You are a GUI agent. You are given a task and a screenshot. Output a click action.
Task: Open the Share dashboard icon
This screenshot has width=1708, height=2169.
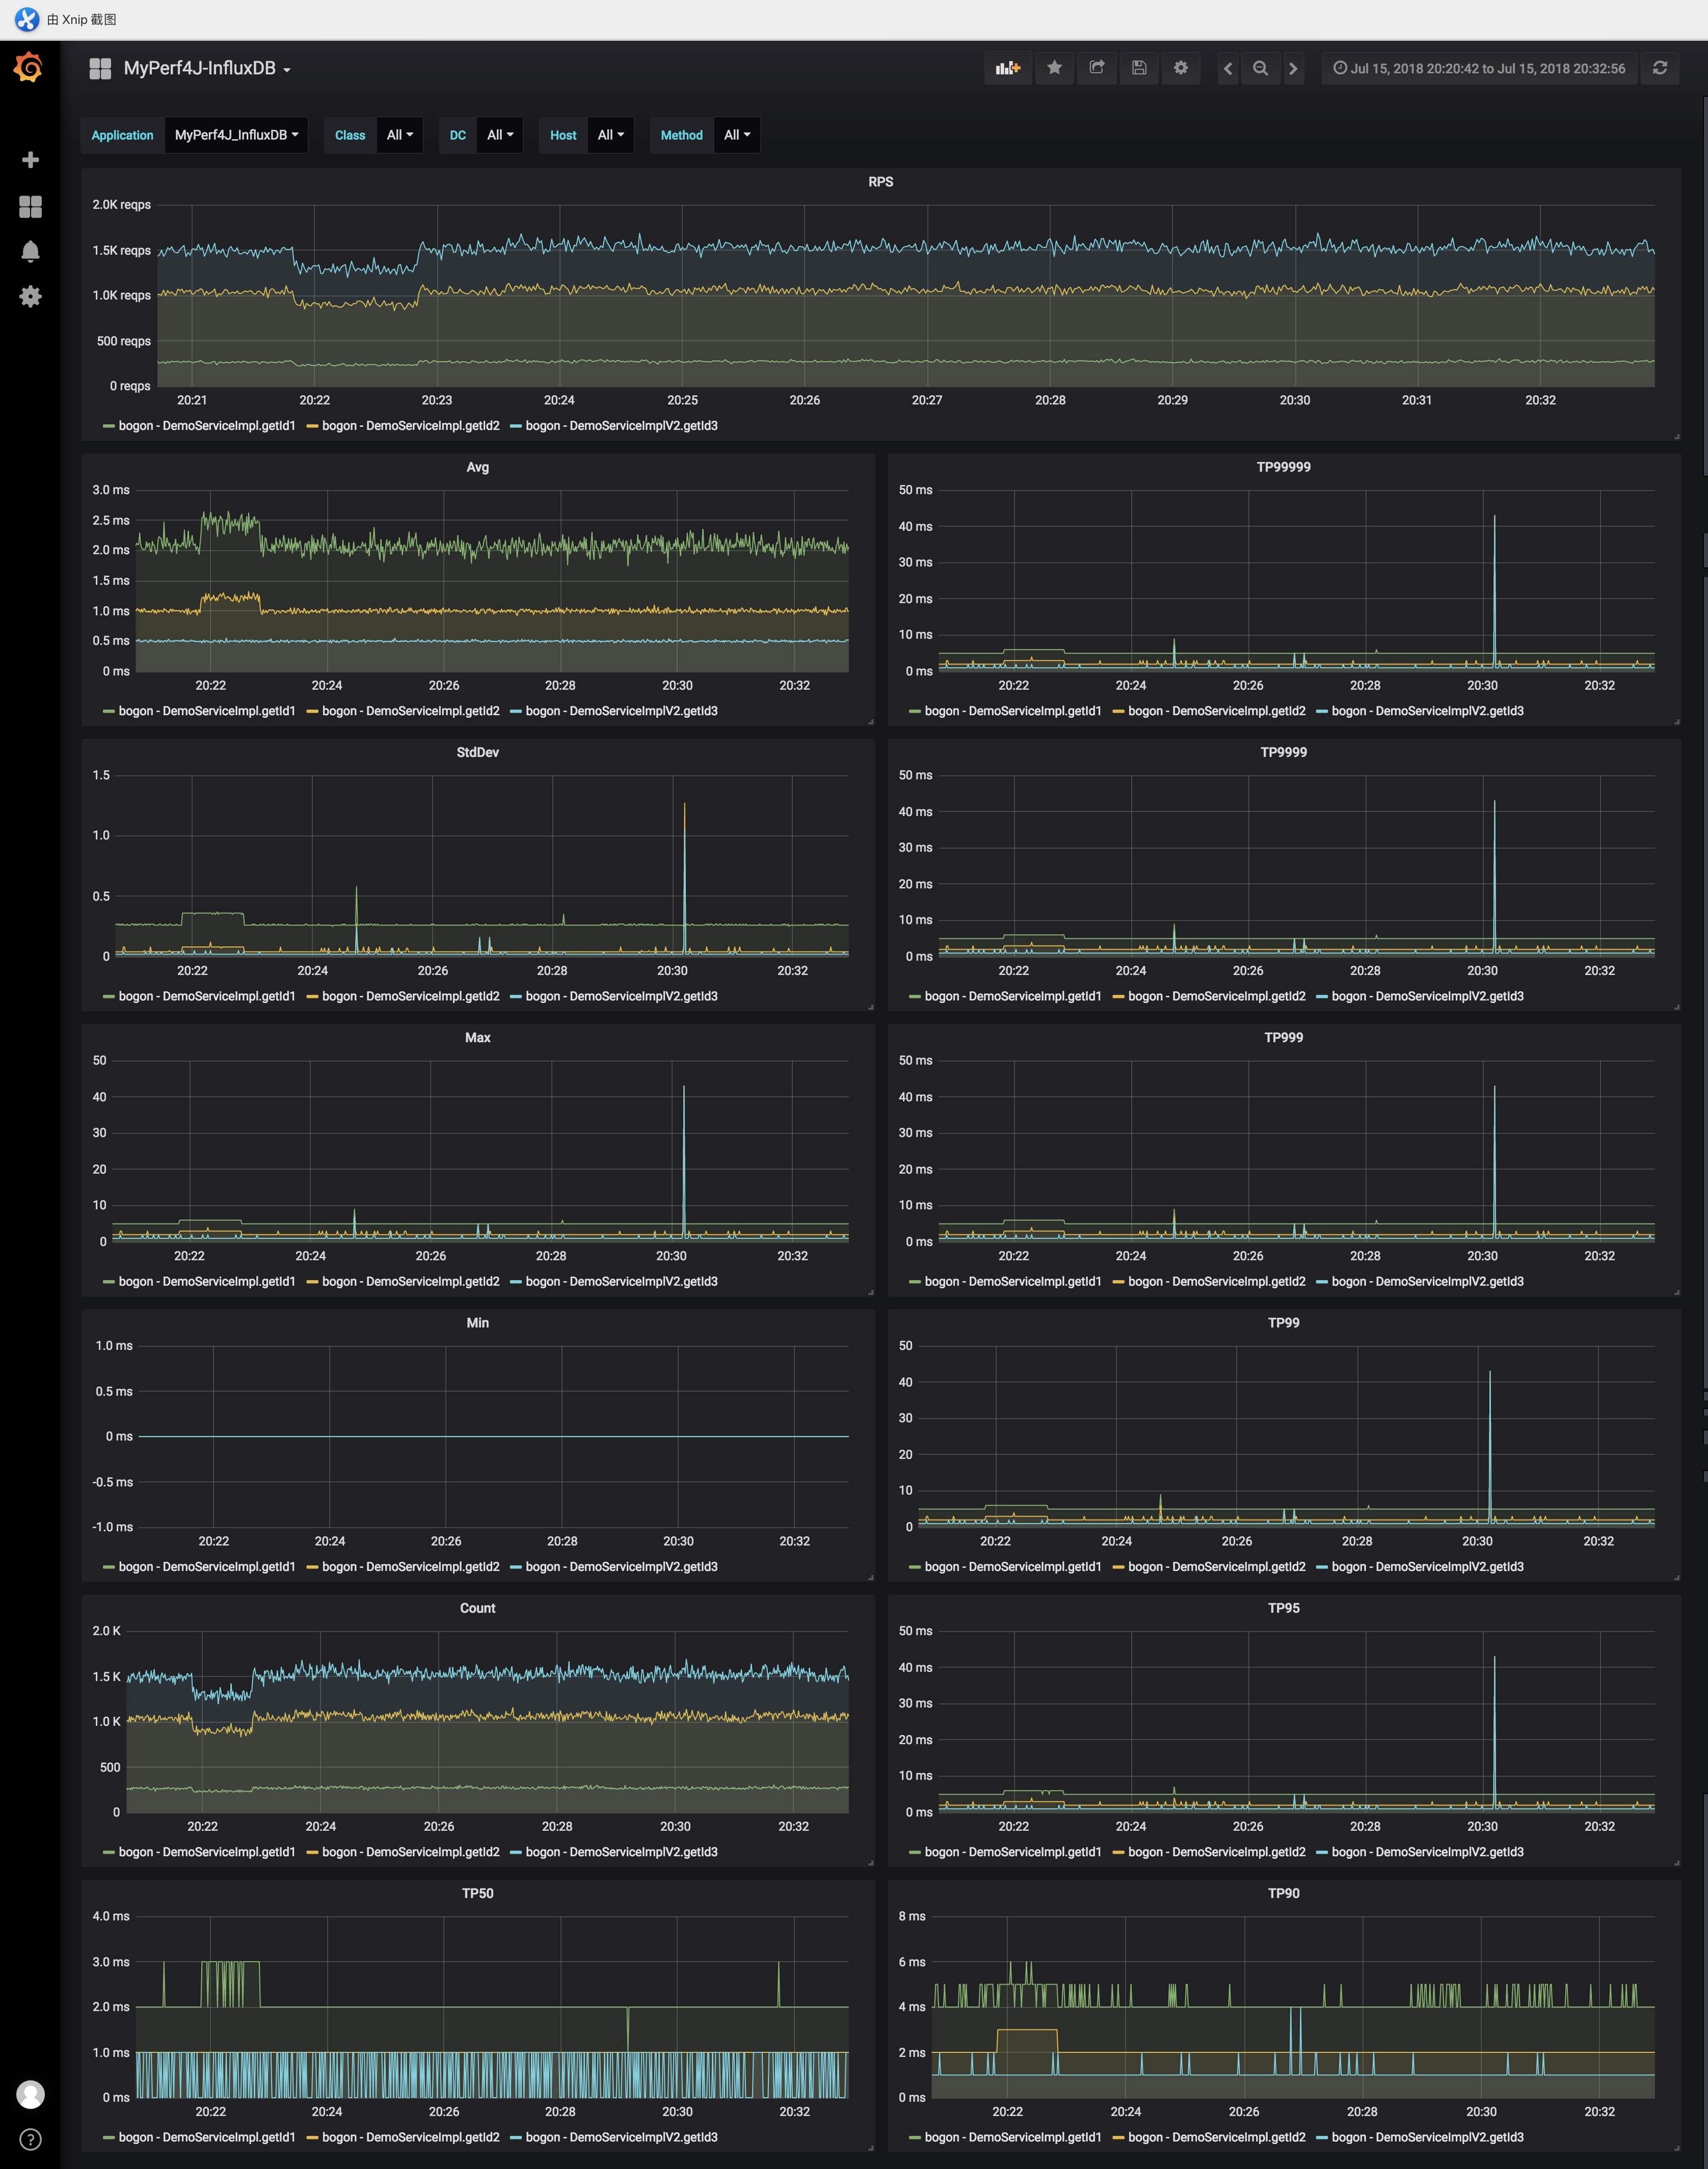(1097, 68)
